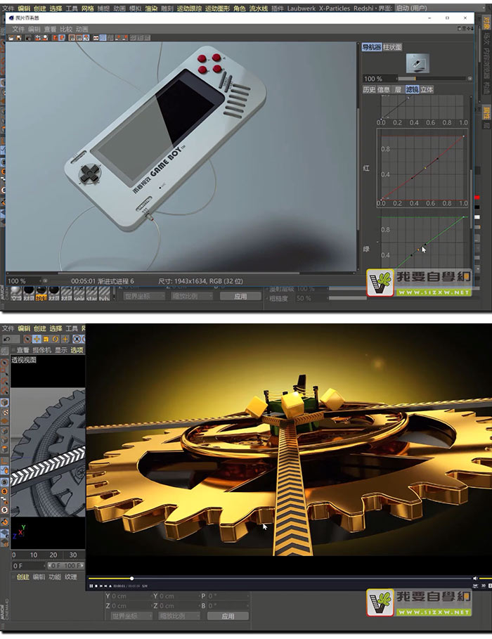492x639 pixels.
Task: Open the 雕刻 menu
Action: (x=167, y=8)
